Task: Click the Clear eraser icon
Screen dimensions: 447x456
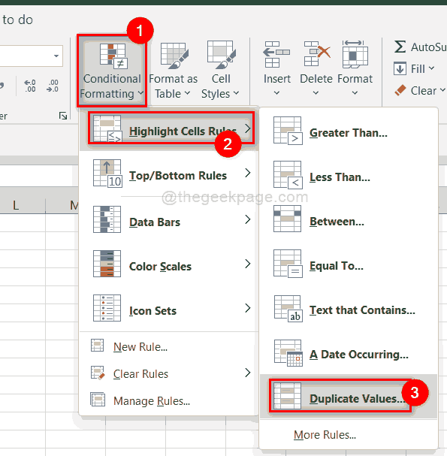Action: pos(400,90)
